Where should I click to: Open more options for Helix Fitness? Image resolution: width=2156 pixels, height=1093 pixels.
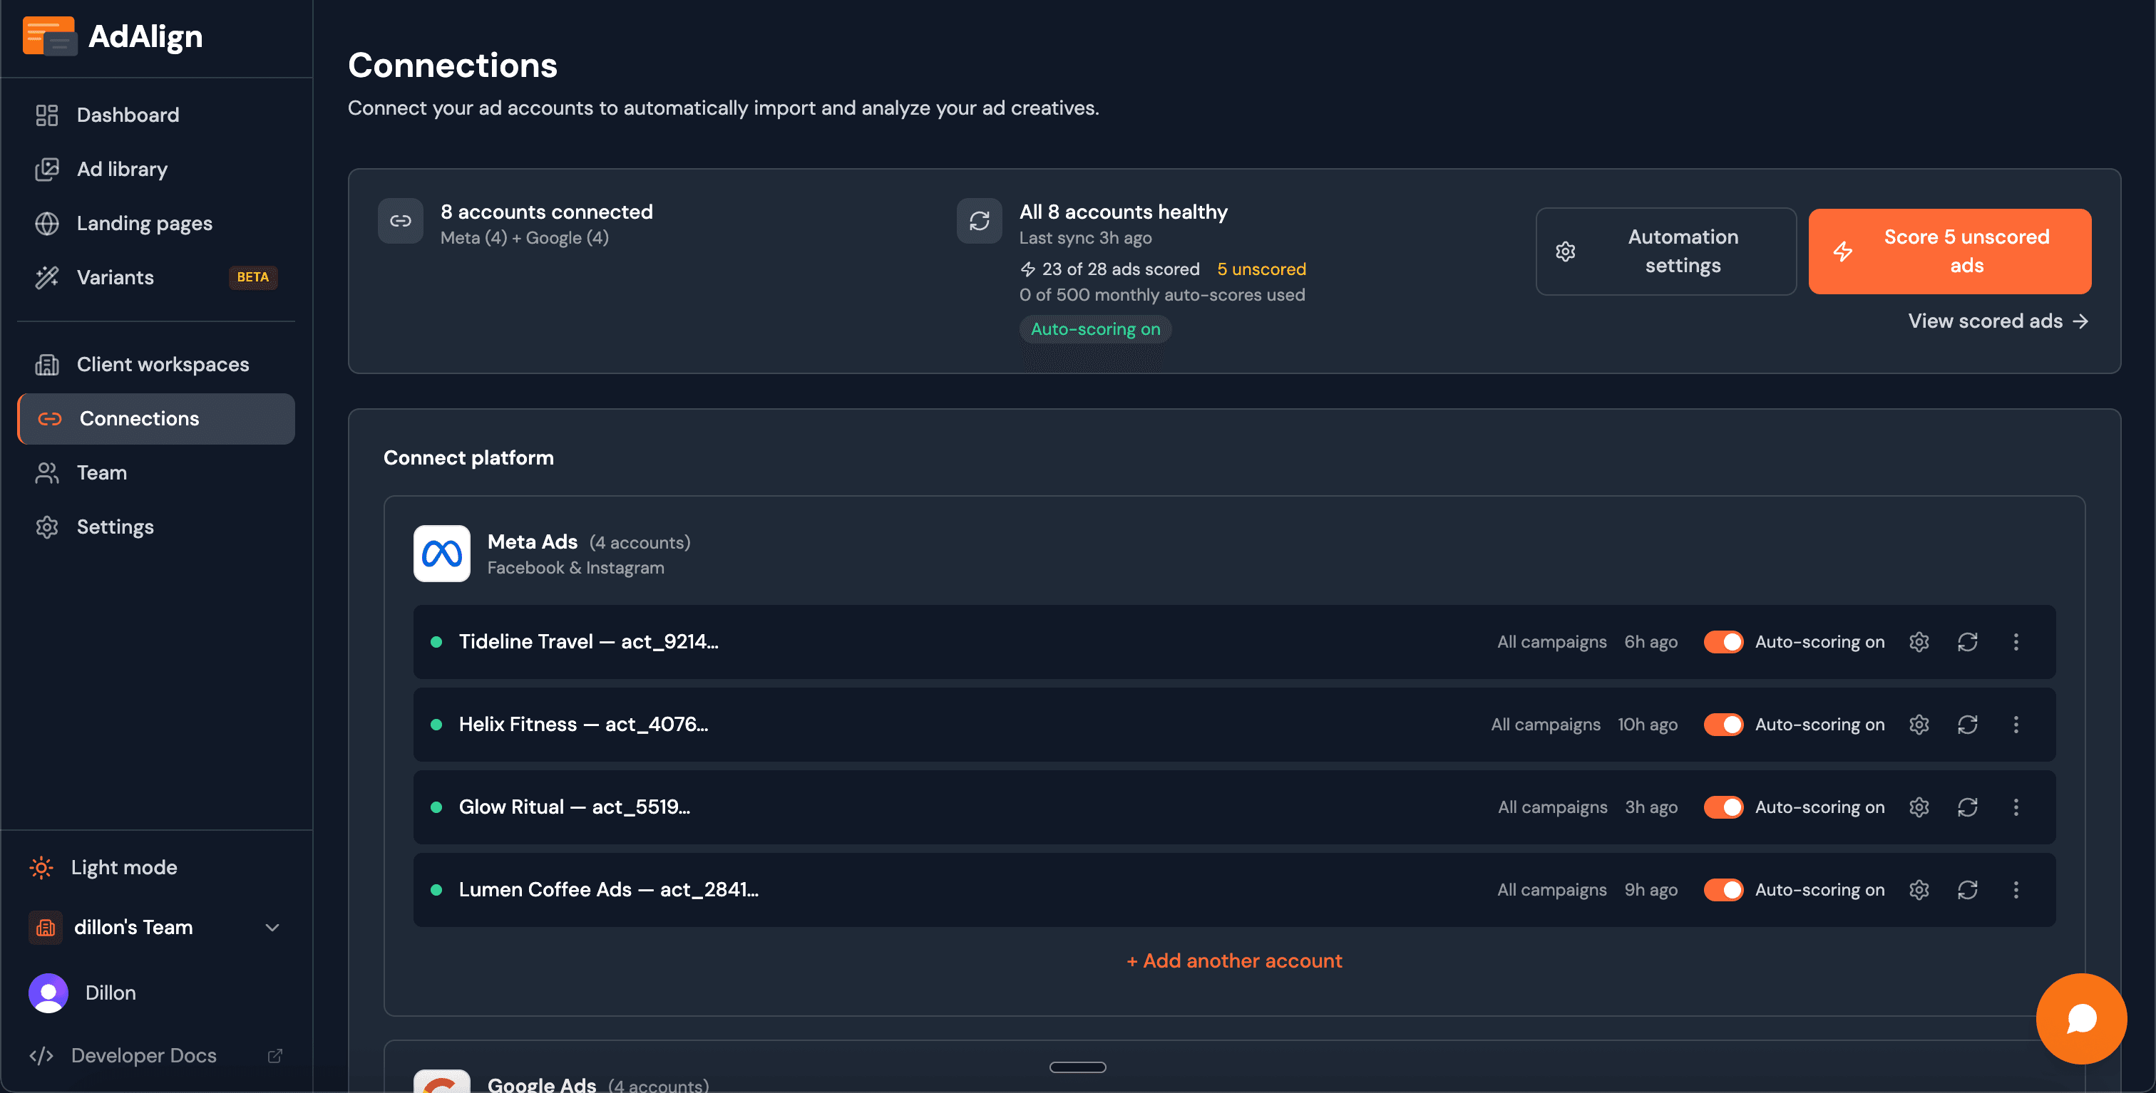(2016, 724)
